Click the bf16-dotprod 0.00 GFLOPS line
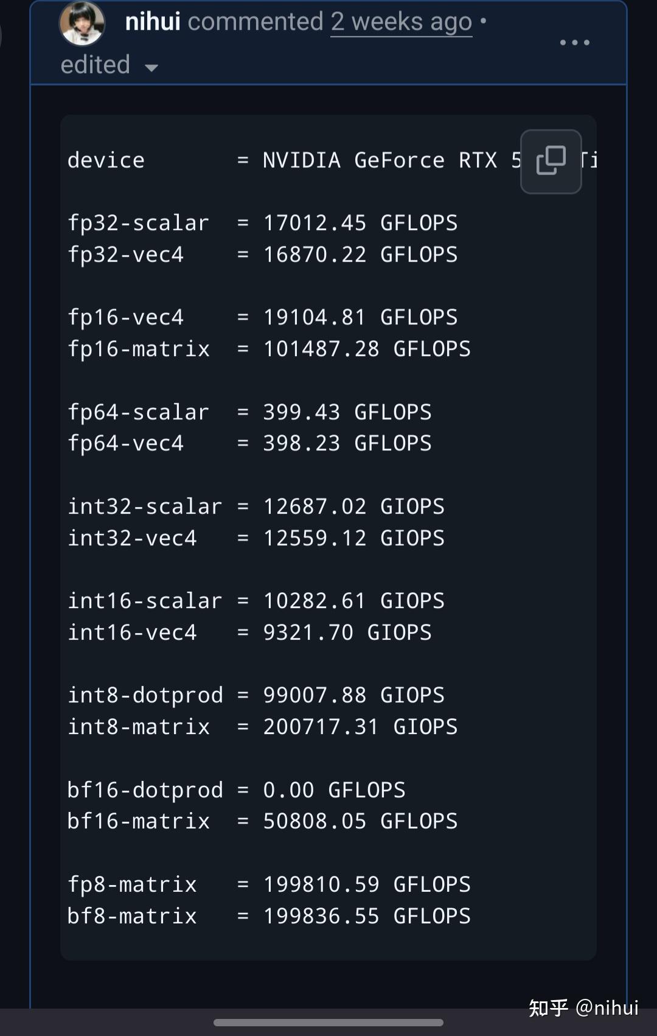The image size is (657, 1036). tap(236, 791)
